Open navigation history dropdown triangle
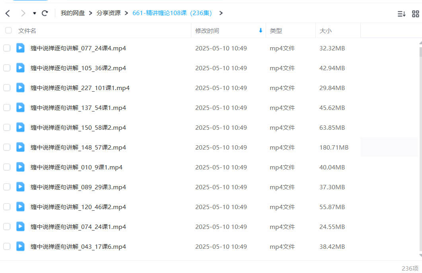 pyautogui.click(x=35, y=13)
